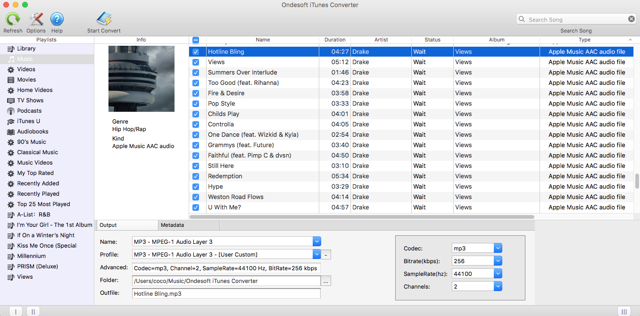This screenshot has height=316, width=640.
Task: Open A-List: R&B playlist icon
Action: pyautogui.click(x=11, y=215)
